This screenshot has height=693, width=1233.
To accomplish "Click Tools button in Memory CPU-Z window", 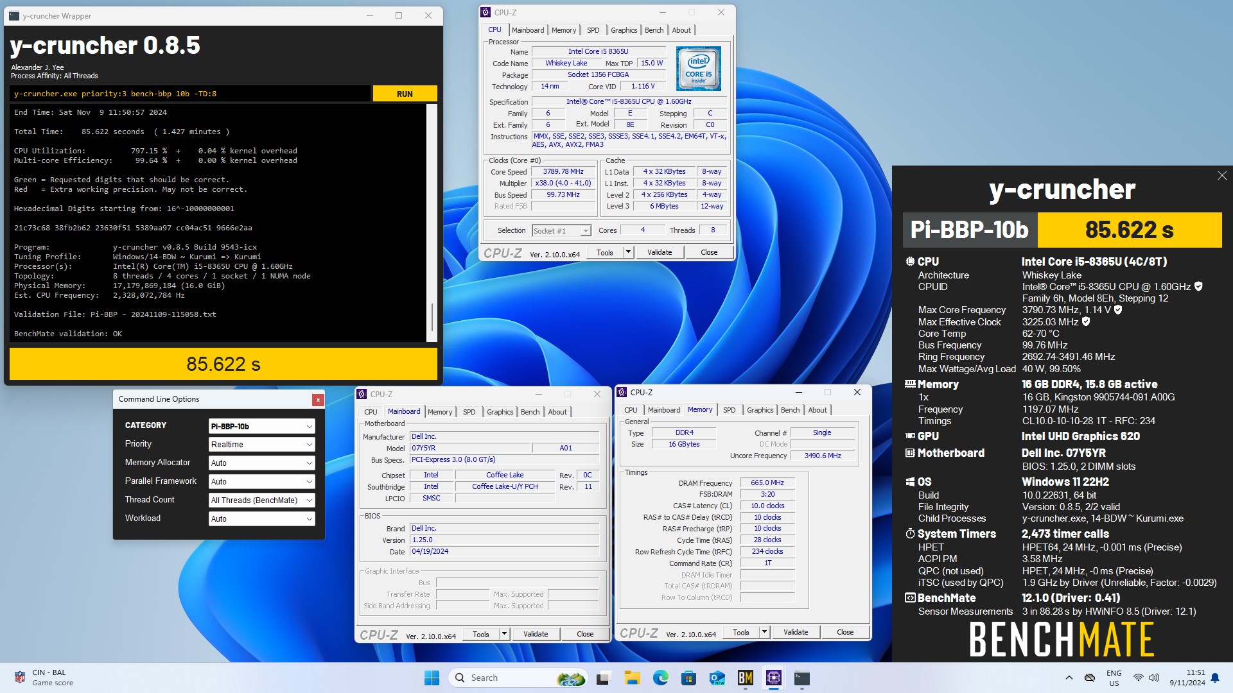I will click(741, 633).
